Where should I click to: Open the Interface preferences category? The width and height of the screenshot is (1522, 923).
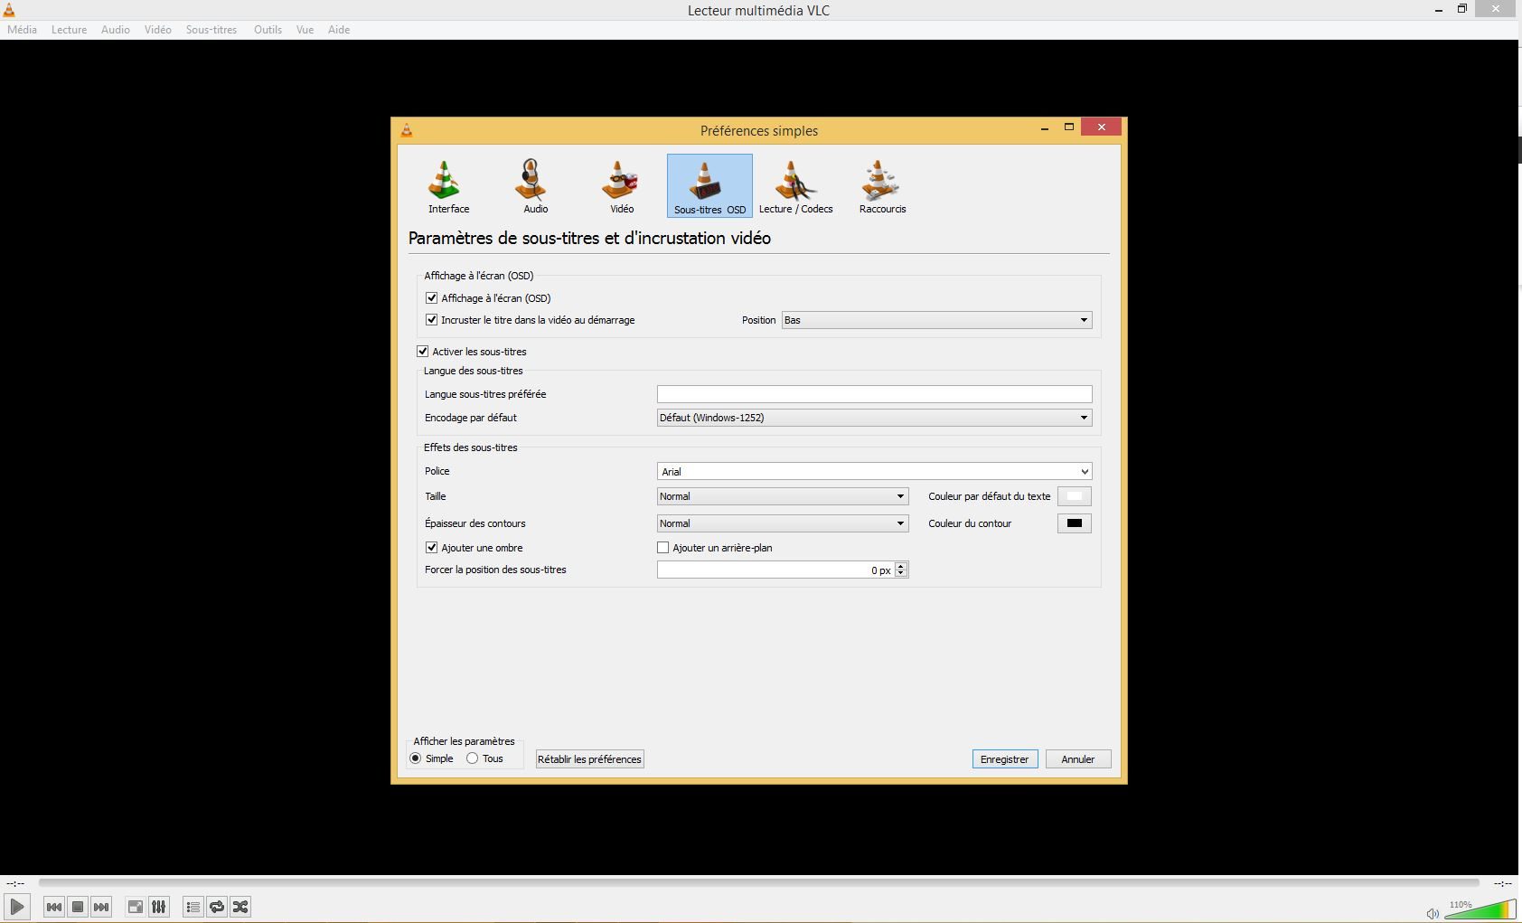tap(448, 186)
